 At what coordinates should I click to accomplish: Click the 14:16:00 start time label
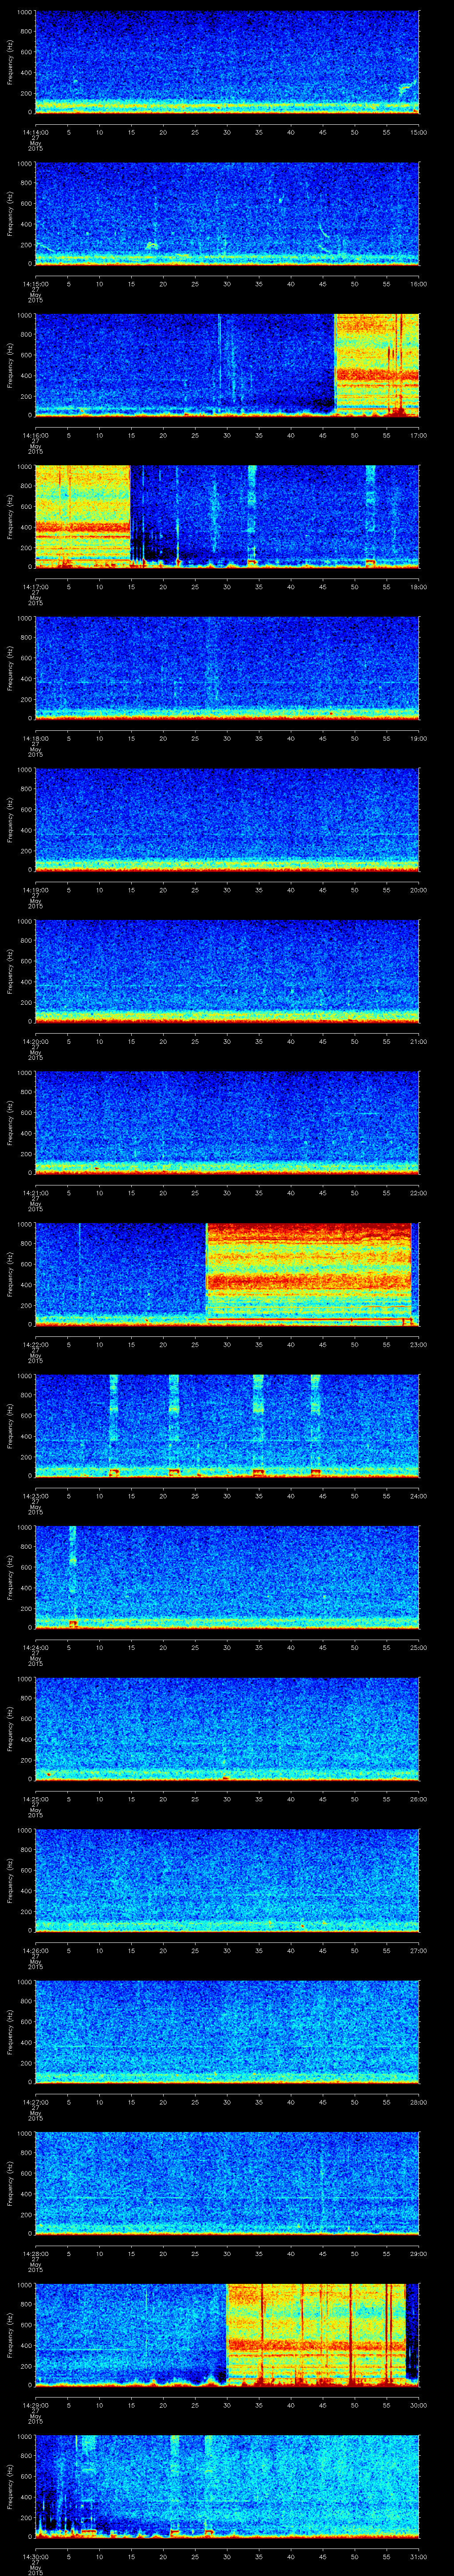(x=35, y=435)
